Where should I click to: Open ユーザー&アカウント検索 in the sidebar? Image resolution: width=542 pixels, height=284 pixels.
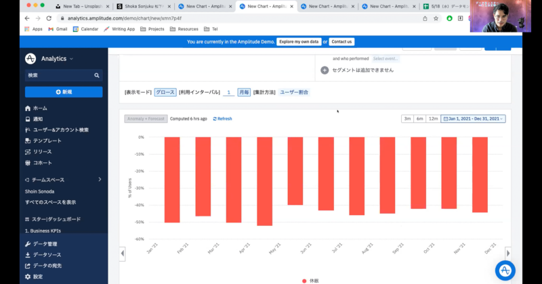pyautogui.click(x=57, y=130)
